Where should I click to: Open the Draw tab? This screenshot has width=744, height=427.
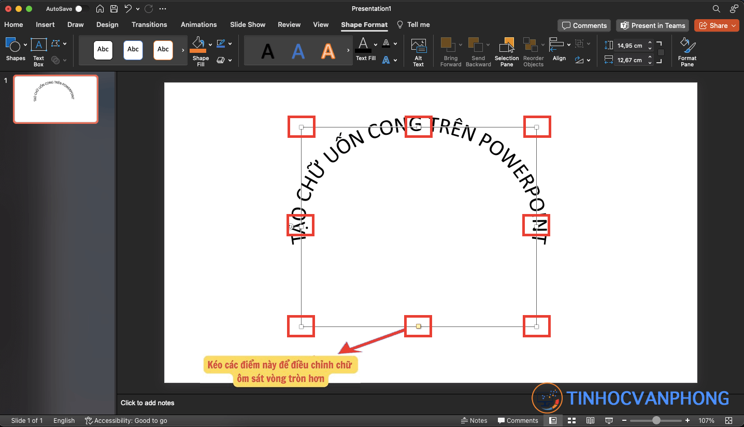coord(75,24)
